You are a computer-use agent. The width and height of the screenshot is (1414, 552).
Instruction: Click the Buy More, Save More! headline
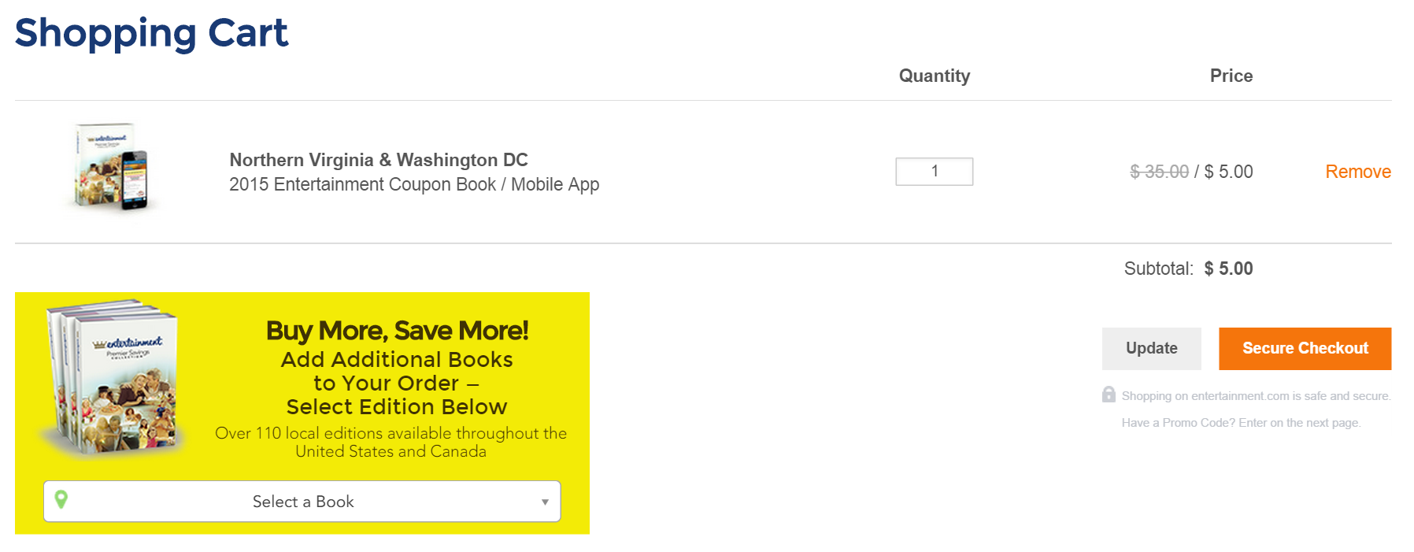pos(397,331)
